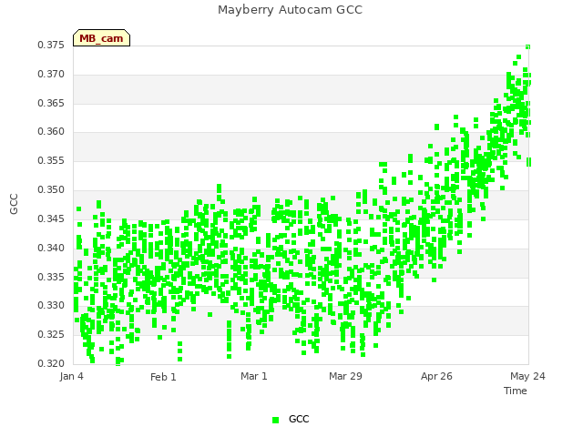Click the green GCC legend swatch
The height and width of the screenshot is (437, 583).
[x=275, y=420]
